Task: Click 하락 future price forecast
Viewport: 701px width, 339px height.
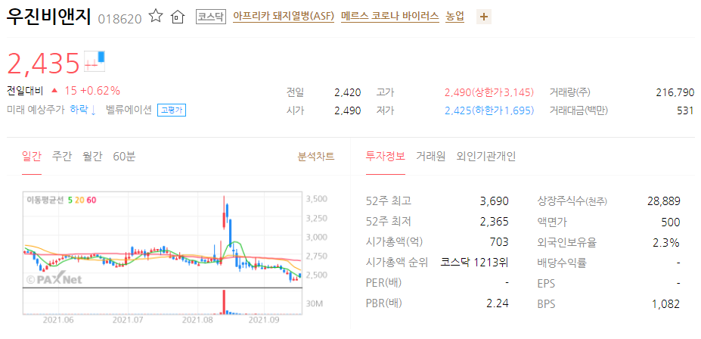Action: click(x=83, y=110)
